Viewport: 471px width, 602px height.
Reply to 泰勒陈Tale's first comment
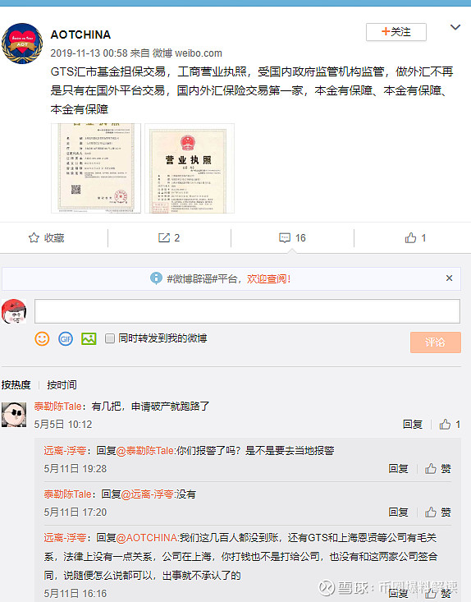(413, 425)
